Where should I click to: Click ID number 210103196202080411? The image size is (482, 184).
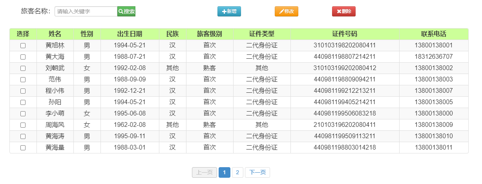pos(345,125)
